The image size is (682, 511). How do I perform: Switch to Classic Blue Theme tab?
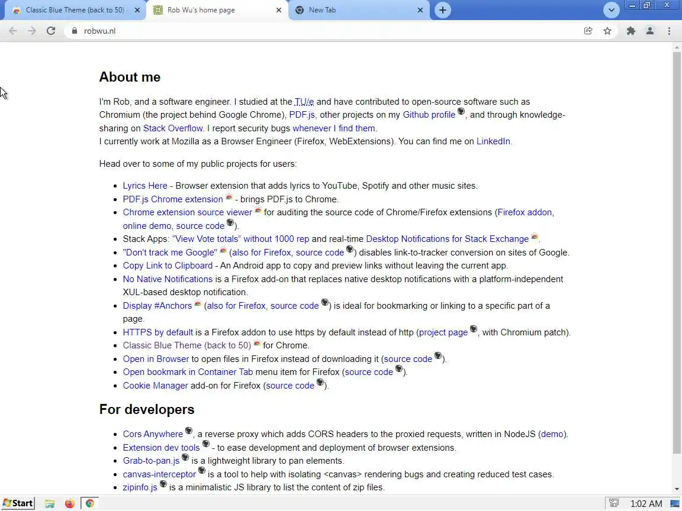click(x=75, y=9)
